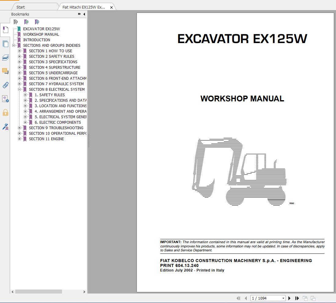This screenshot has height=303, width=336.
Task: Click the bookmark icon with arrow
Action: click(x=37, y=22)
